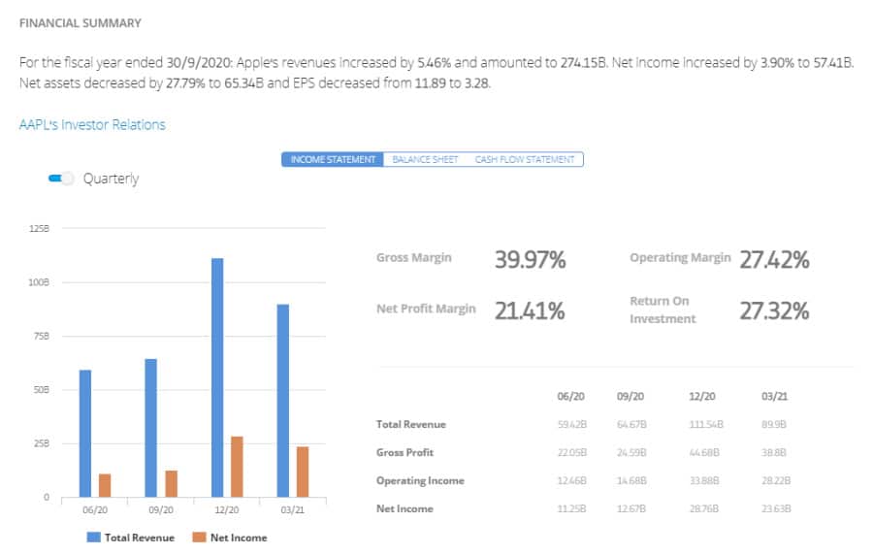Select the Income Statement tab

(x=333, y=160)
